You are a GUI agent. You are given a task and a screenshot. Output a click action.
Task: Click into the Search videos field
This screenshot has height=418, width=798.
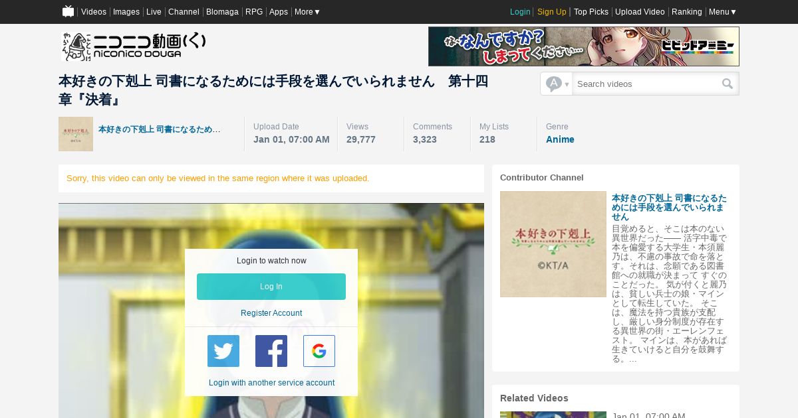coord(646,84)
